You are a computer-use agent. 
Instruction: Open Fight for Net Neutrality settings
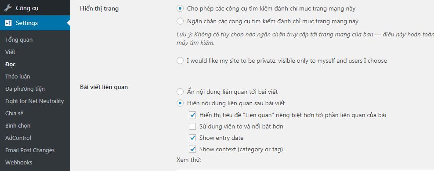point(35,101)
